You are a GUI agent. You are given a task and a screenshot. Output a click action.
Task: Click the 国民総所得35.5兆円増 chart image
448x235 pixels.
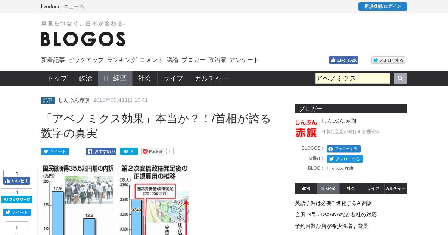[78, 200]
